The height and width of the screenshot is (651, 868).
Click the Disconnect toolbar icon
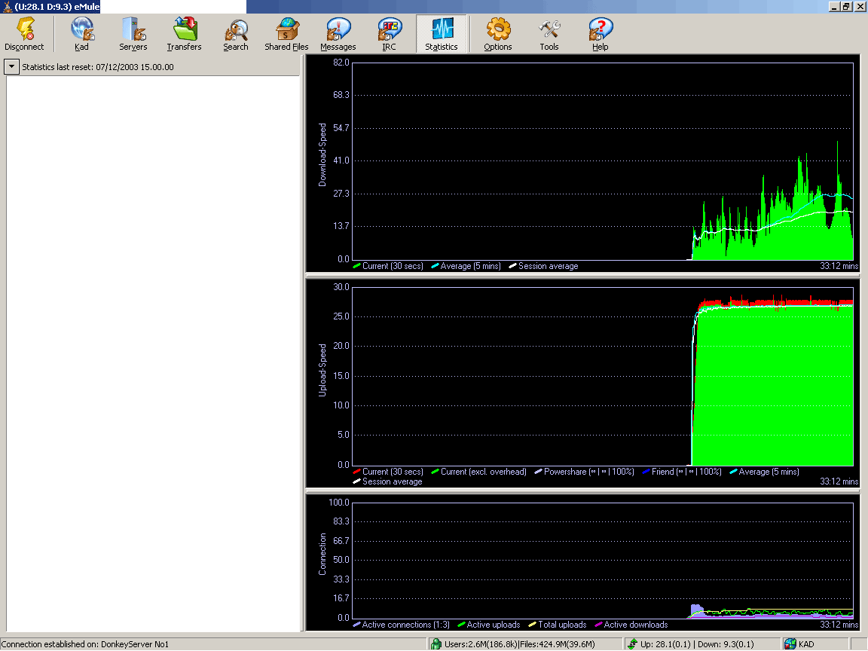(24, 35)
